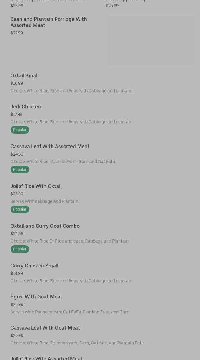Click the Bean and Plantain Porridge image placeholder
Screen dimensions: 200x360
[151, 40]
